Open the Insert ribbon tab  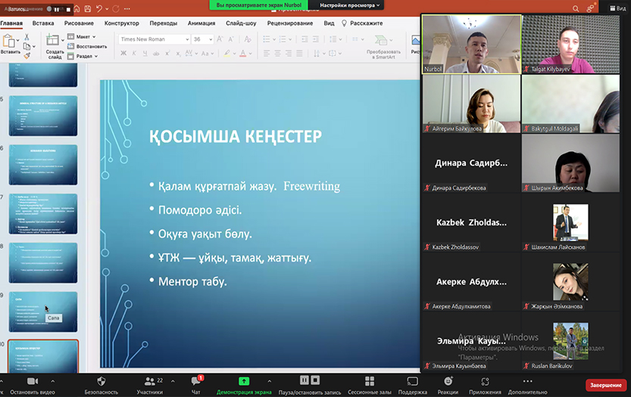tap(43, 23)
